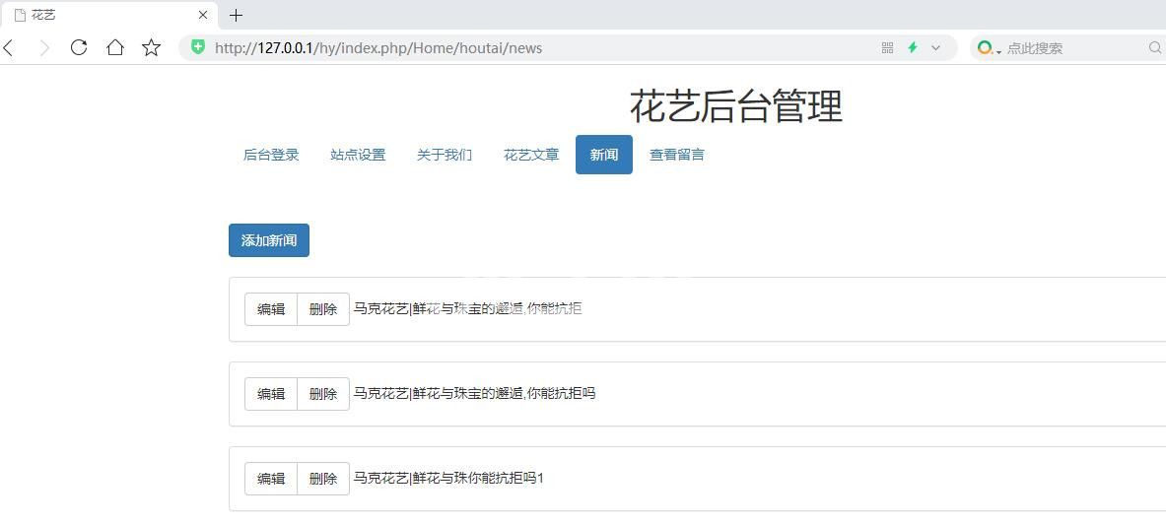The height and width of the screenshot is (524, 1166).
Task: Switch to the 站点设置 tab
Action: pos(358,155)
